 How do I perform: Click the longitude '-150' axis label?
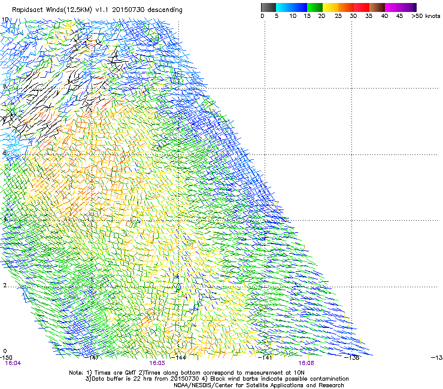[x=6, y=357]
